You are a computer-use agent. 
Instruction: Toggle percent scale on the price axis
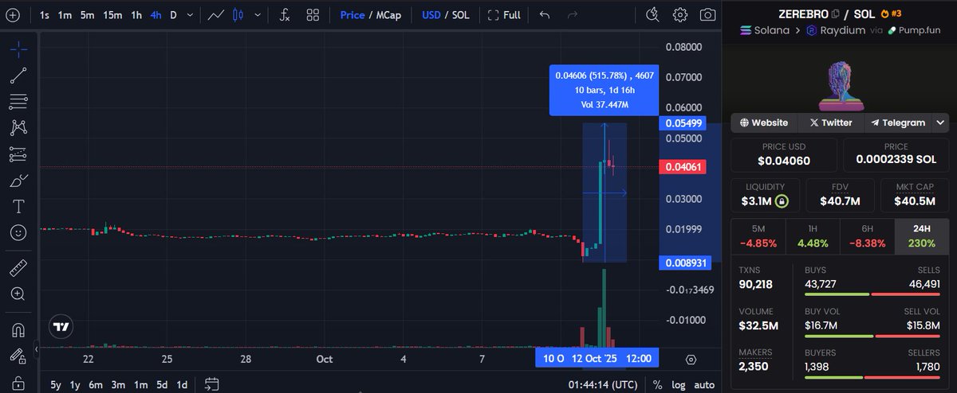657,384
